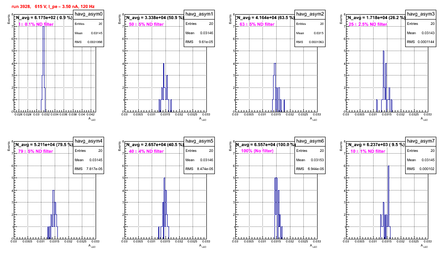This screenshot has width=443, height=254.
Task: Click RMS value 9.61e-05 in havg_asym1 box
Action: coord(206,42)
